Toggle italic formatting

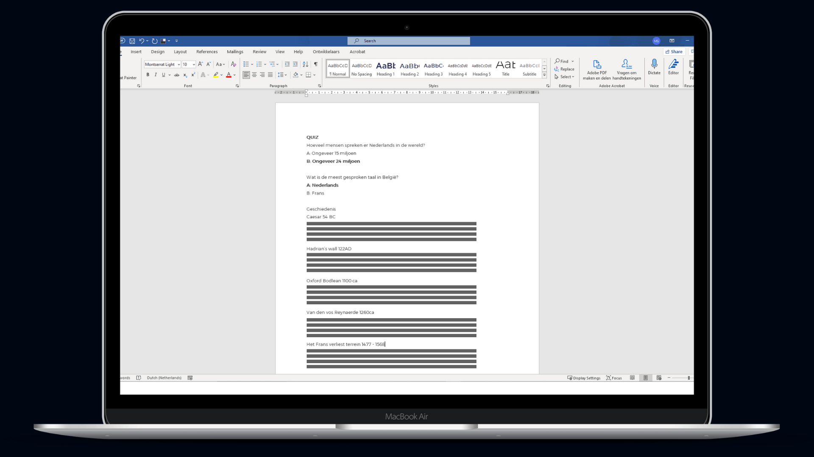[156, 75]
